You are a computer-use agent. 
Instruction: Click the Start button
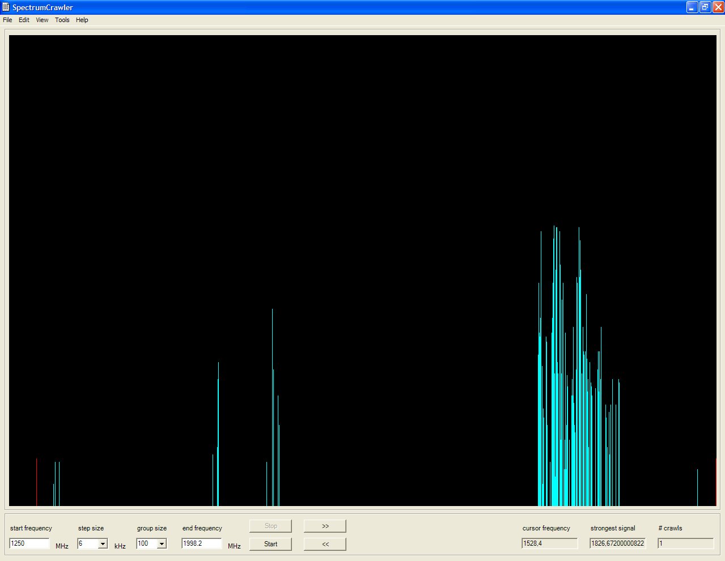270,544
